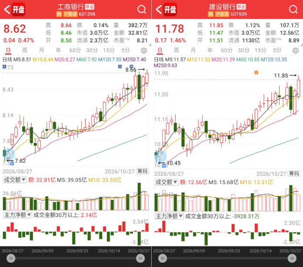
Task: Select 30分 tab in 建设银行 panel
Action: click(243, 50)
